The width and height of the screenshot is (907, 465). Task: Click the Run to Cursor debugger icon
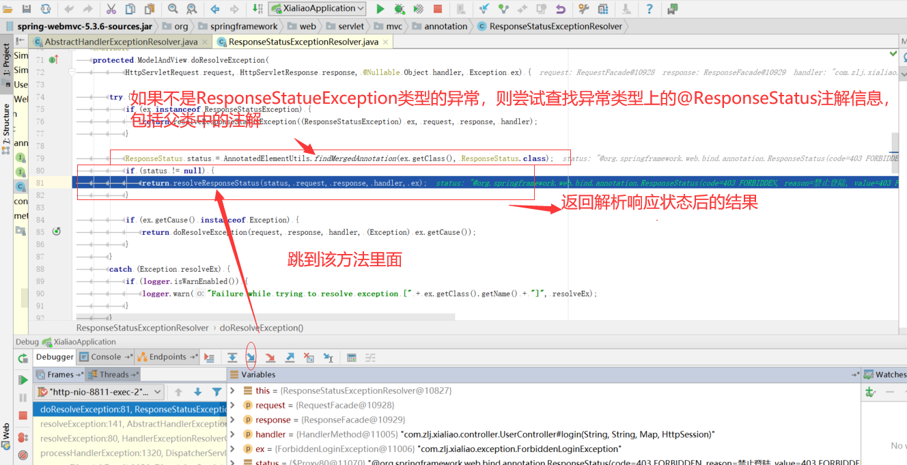pos(328,357)
